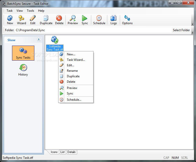Maximize the Task Editor window
196x162 pixels.
pyautogui.click(x=179, y=2)
